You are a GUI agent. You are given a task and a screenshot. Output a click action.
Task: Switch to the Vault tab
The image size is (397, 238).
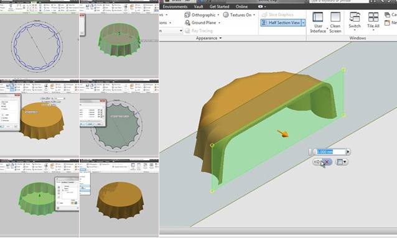tap(198, 6)
